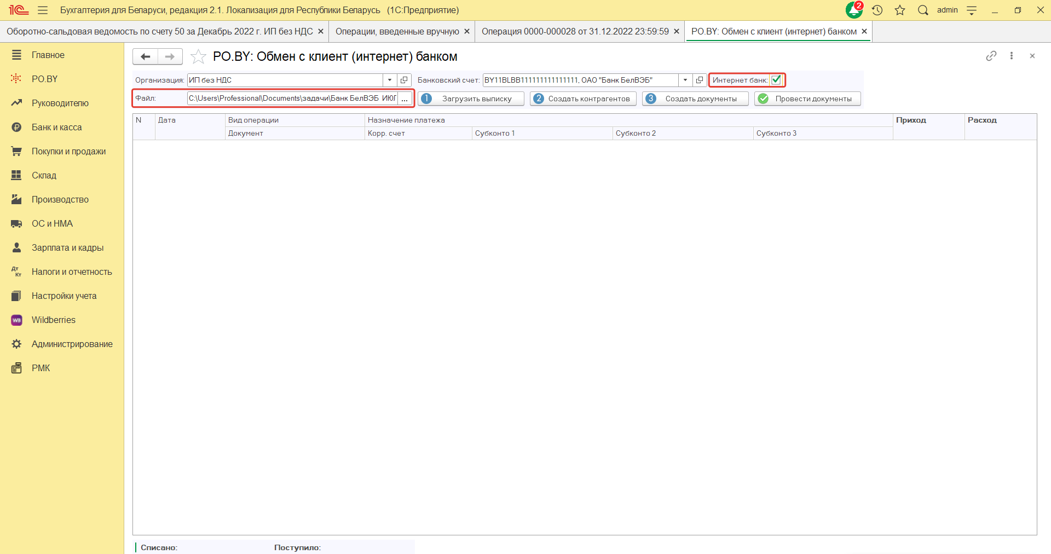The width and height of the screenshot is (1051, 554).
Task: Copy link to this form icon
Action: [991, 56]
